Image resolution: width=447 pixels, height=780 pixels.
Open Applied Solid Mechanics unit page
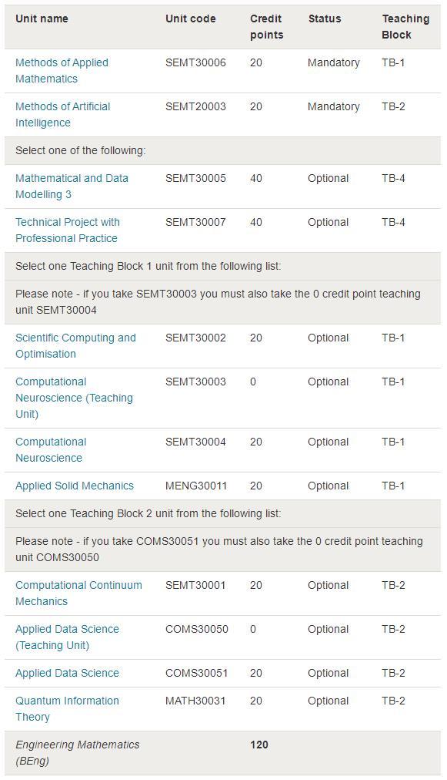point(75,486)
